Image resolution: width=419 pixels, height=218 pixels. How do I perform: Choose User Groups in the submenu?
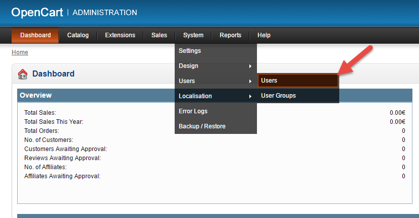click(x=298, y=96)
